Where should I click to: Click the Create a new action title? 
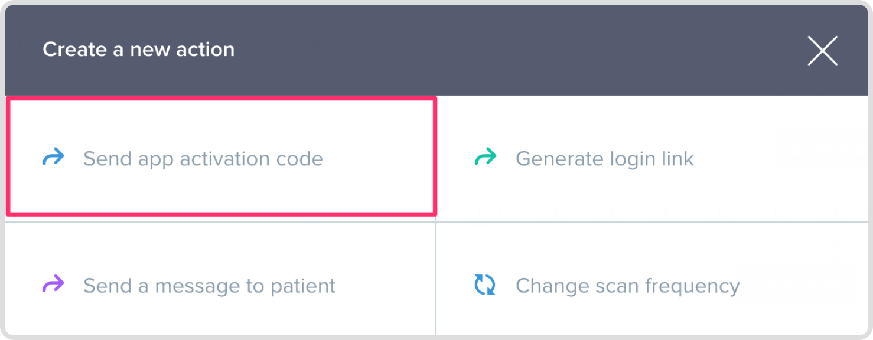pyautogui.click(x=138, y=50)
